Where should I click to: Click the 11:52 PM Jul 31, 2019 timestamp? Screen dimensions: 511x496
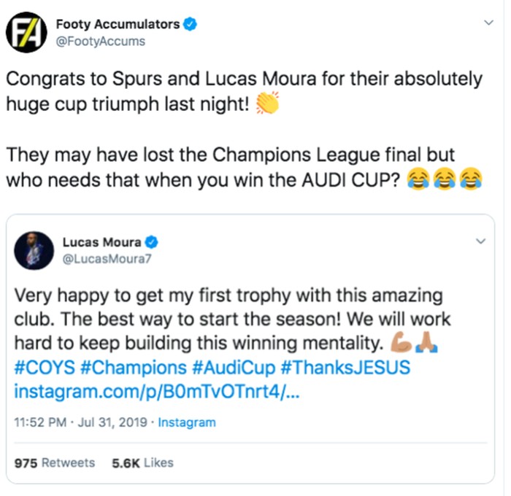click(x=82, y=422)
